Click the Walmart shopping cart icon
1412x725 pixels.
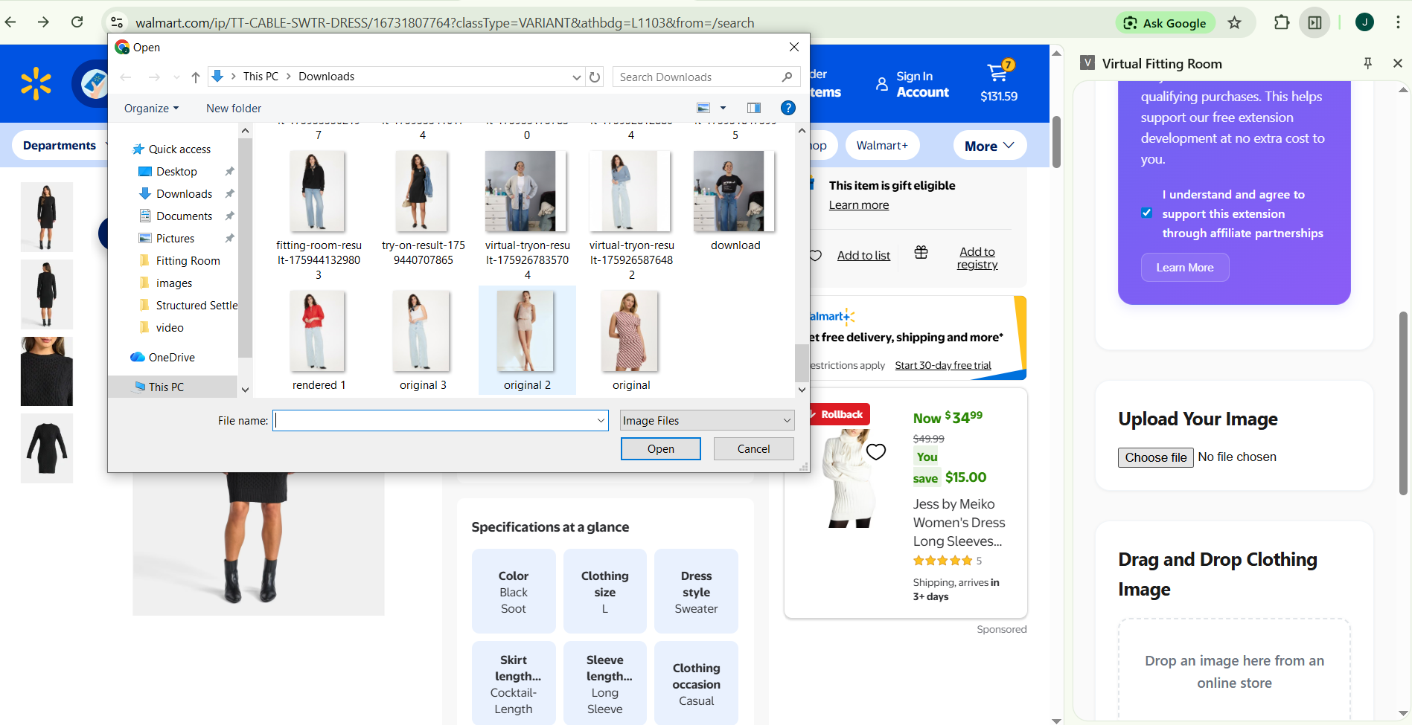click(x=998, y=73)
